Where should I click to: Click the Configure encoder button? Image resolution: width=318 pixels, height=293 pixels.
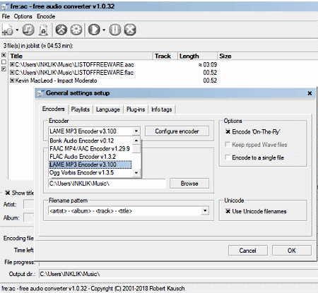(x=177, y=131)
